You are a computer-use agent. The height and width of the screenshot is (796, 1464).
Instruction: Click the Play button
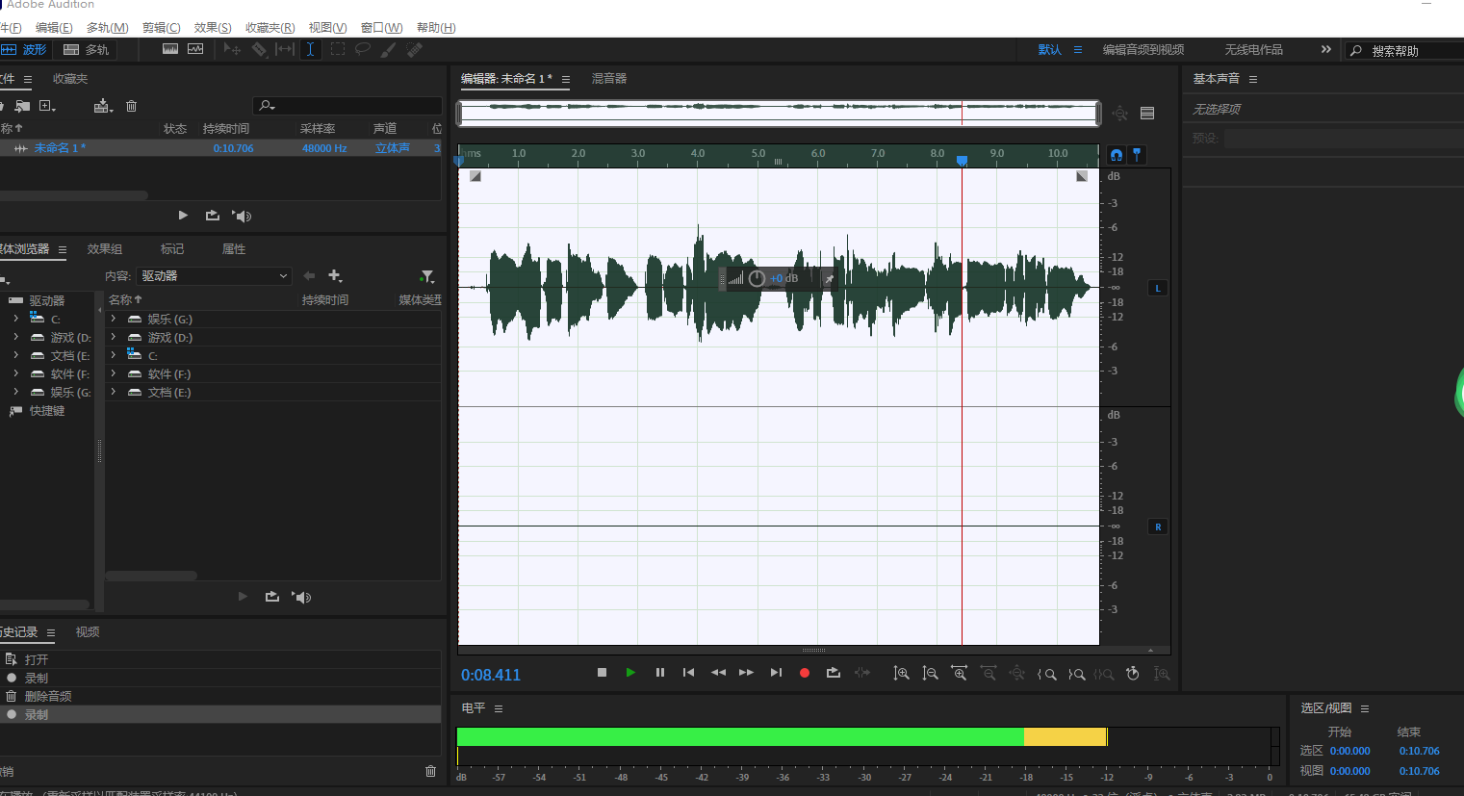630,673
